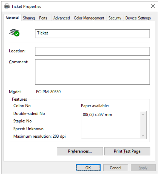
Task: Click the Maximum resolution: 203 dpi text
Action: (39, 136)
